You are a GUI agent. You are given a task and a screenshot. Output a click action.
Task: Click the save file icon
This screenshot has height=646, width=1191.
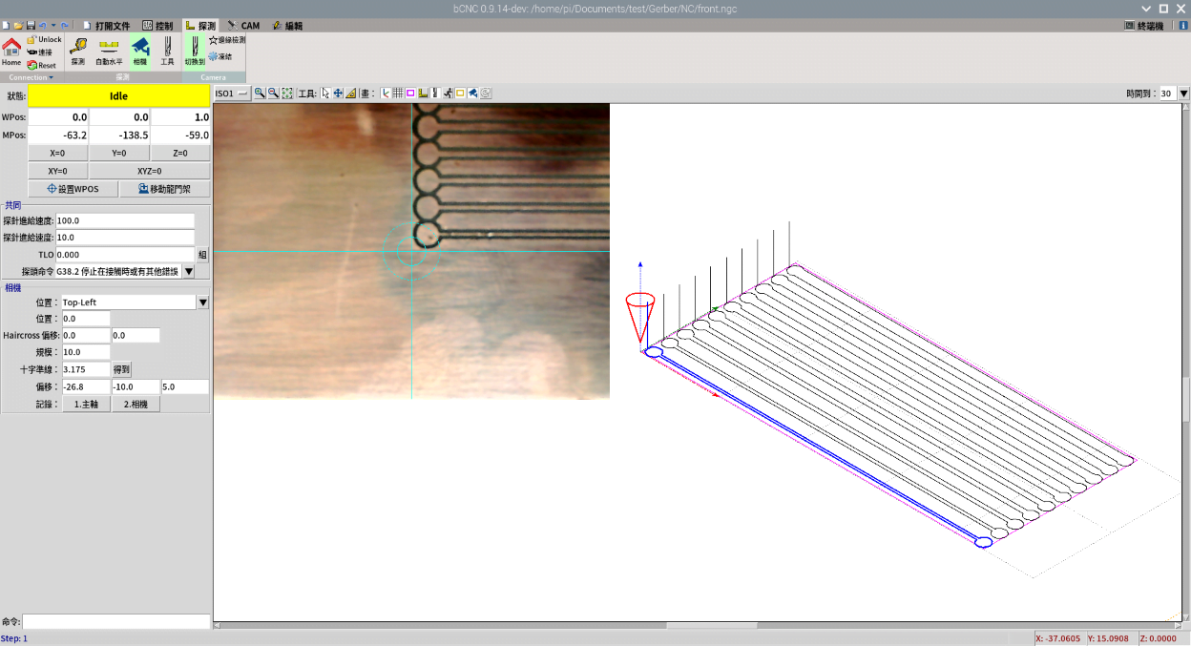[x=31, y=26]
